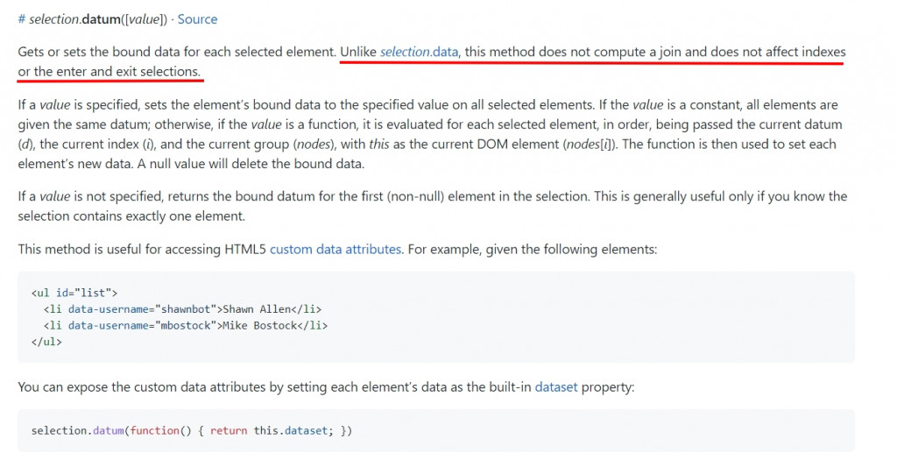Click the paragraph starting "If a value is specified"
This screenshot has width=897, height=460.
[429, 134]
